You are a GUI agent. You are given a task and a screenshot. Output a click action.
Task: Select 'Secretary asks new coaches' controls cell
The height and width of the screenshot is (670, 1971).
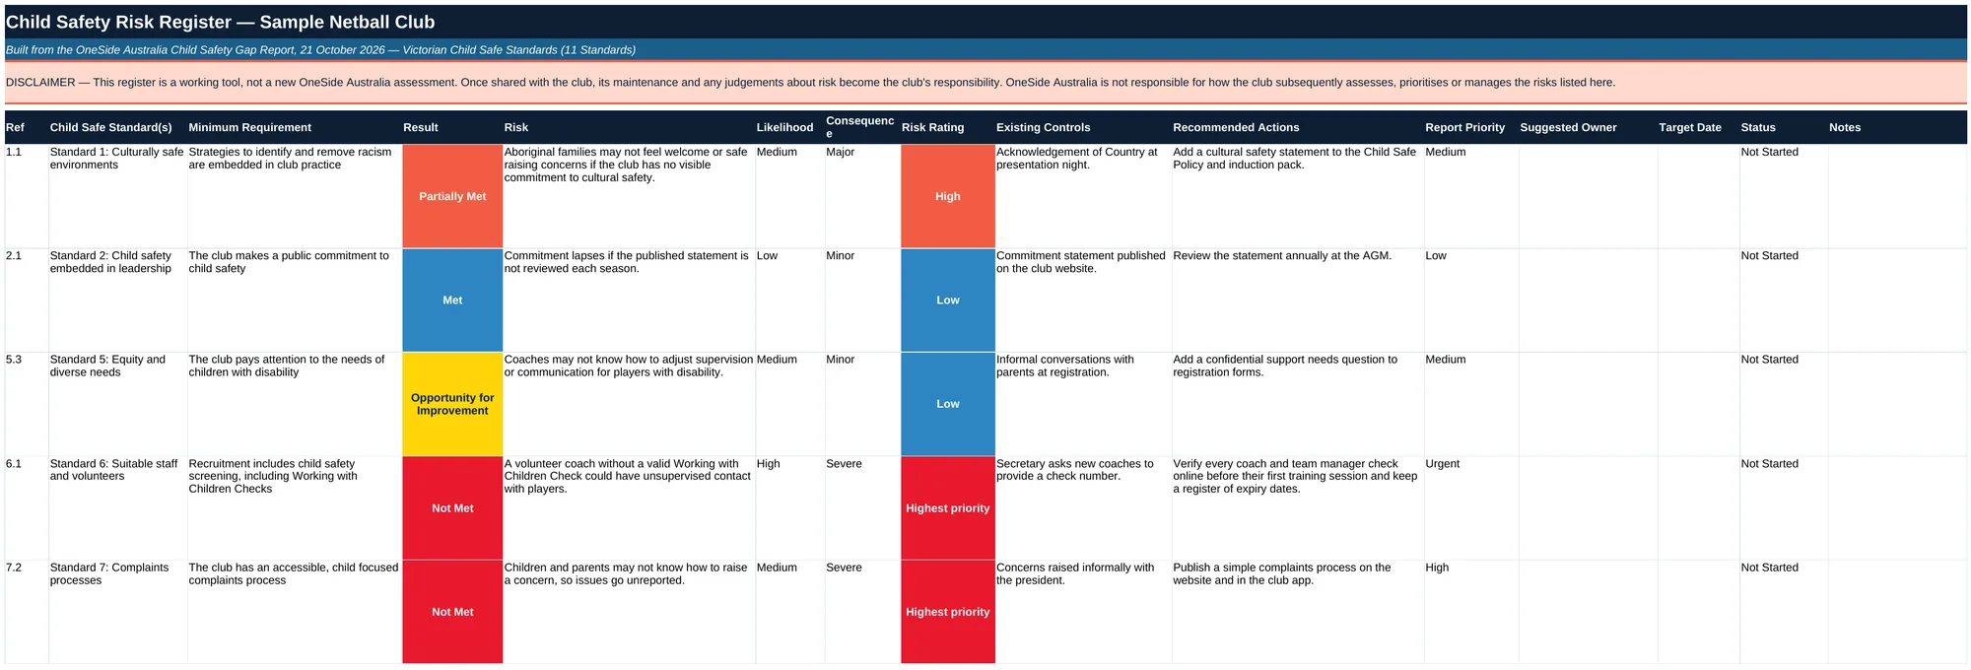tap(1083, 507)
